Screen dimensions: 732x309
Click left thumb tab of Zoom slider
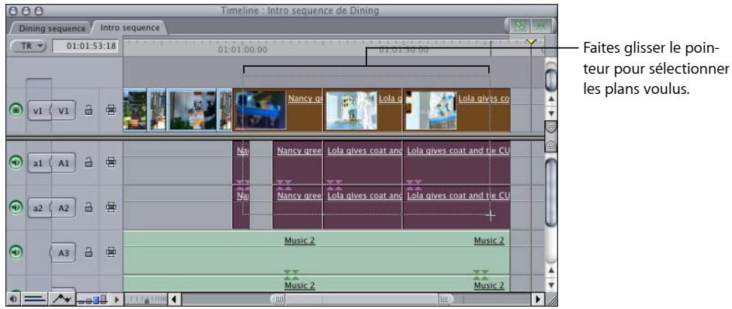[x=279, y=299]
